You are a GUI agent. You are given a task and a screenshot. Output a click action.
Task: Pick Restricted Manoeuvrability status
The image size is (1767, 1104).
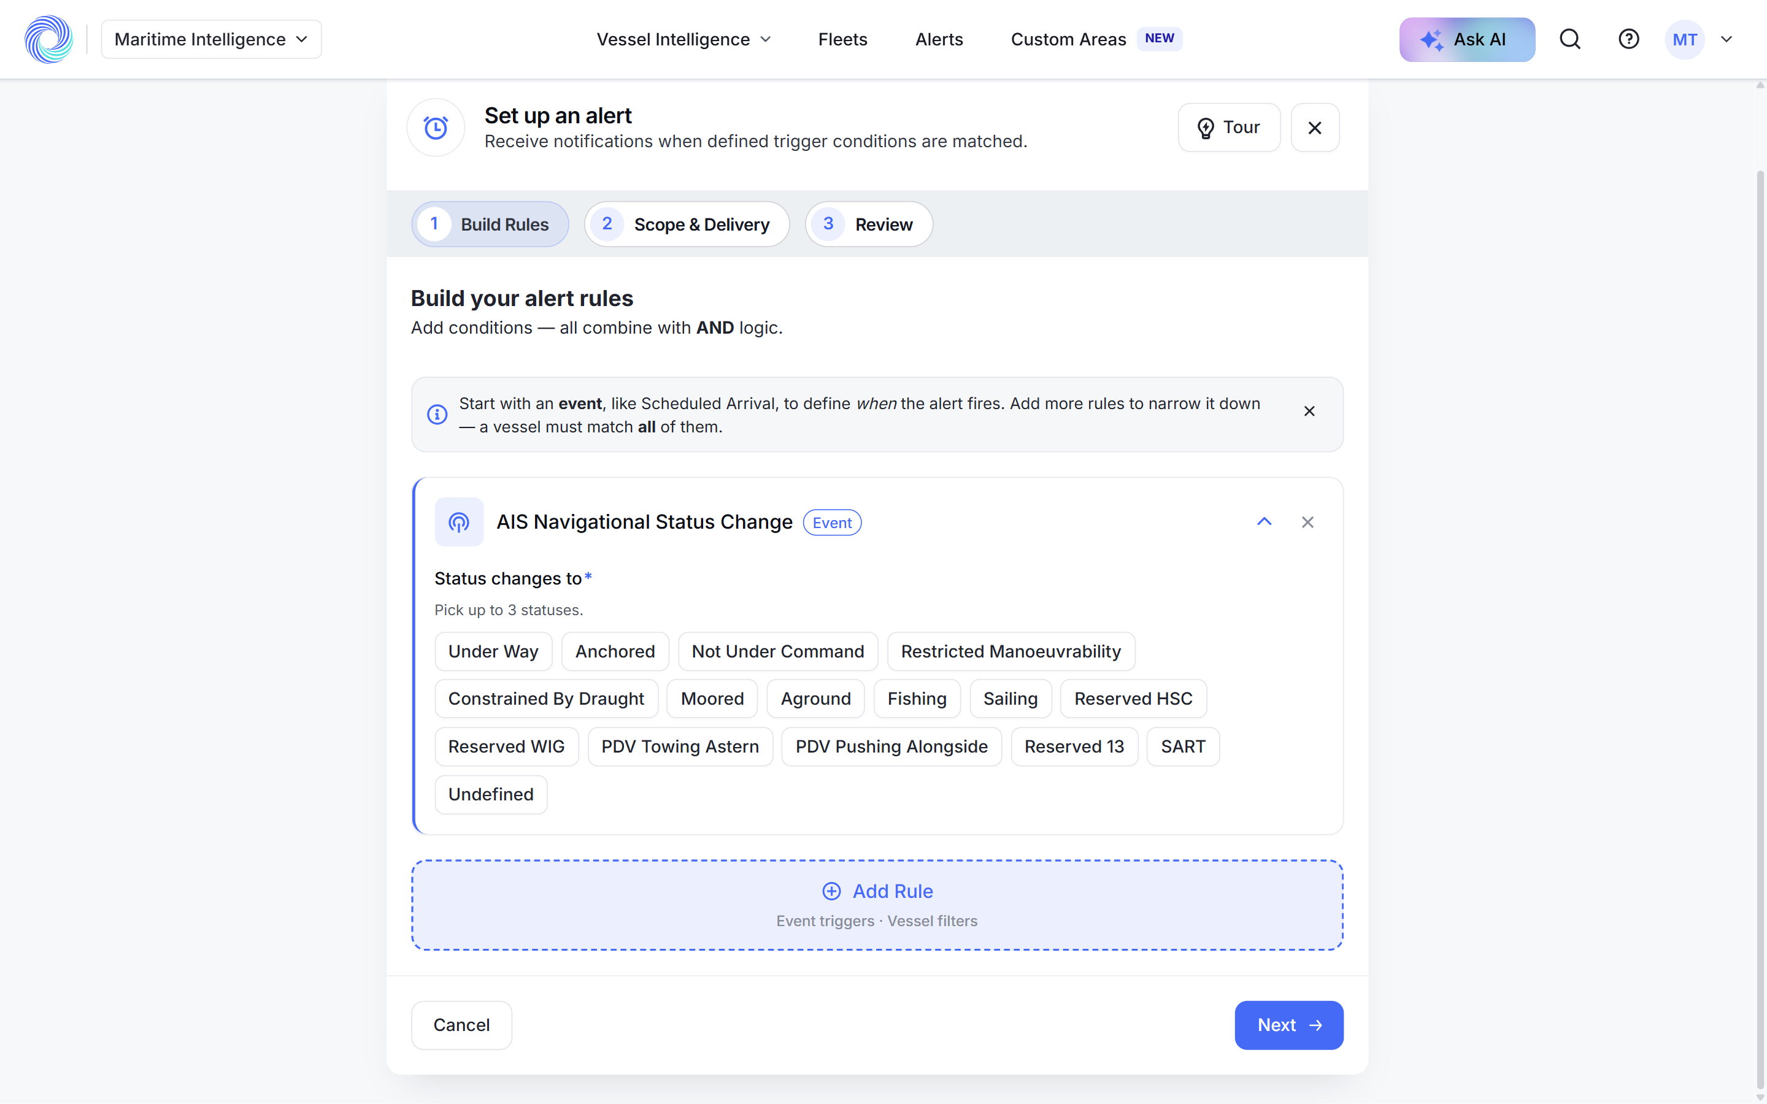coord(1011,651)
